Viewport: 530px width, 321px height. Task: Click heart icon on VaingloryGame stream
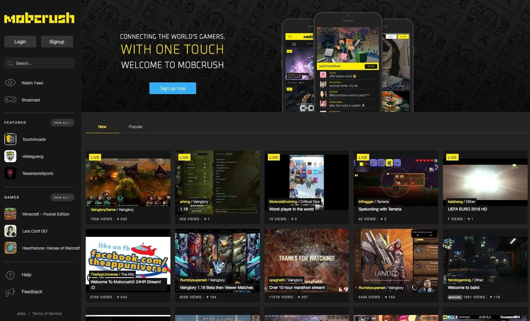pos(118,219)
